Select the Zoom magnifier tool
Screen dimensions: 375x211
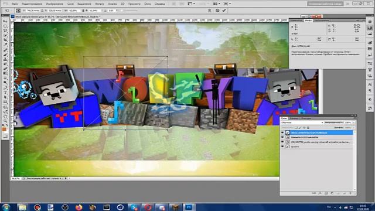(x=5, y=121)
